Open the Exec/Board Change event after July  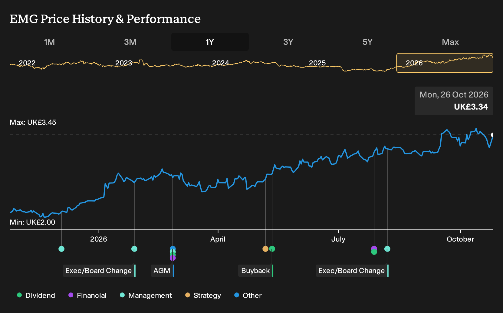pyautogui.click(x=352, y=271)
